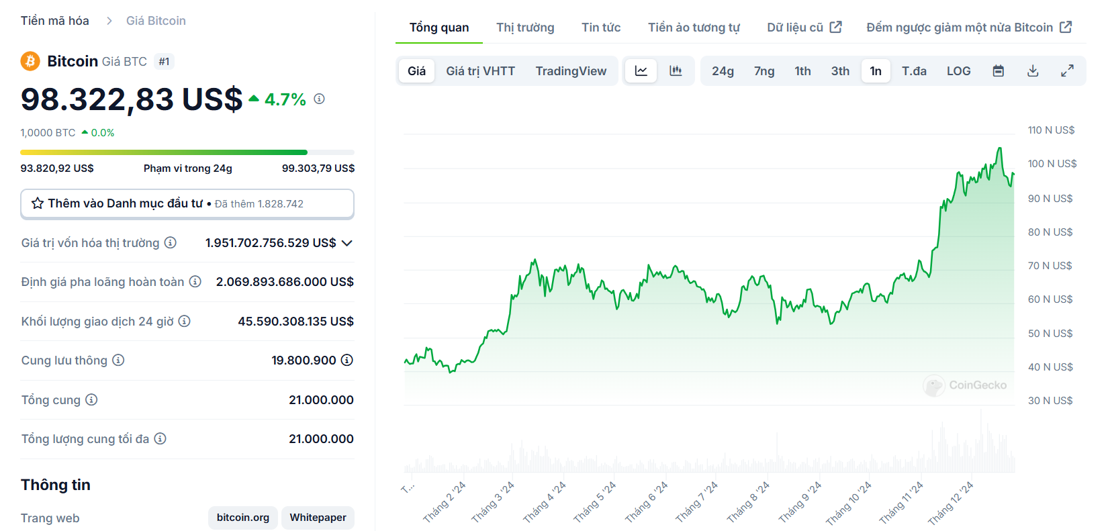Show info for Khối lượng giao dịch 24 giờ
The height and width of the screenshot is (531, 1110).
click(184, 321)
